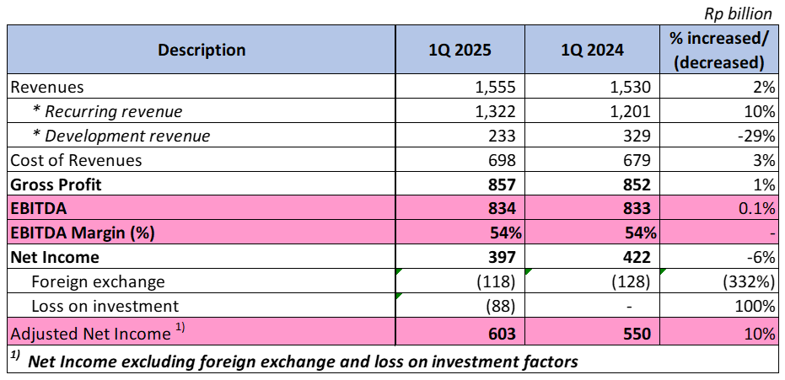Image resolution: width=785 pixels, height=380 pixels.
Task: Click the % increased/(decreased) header cell
Action: 717,50
